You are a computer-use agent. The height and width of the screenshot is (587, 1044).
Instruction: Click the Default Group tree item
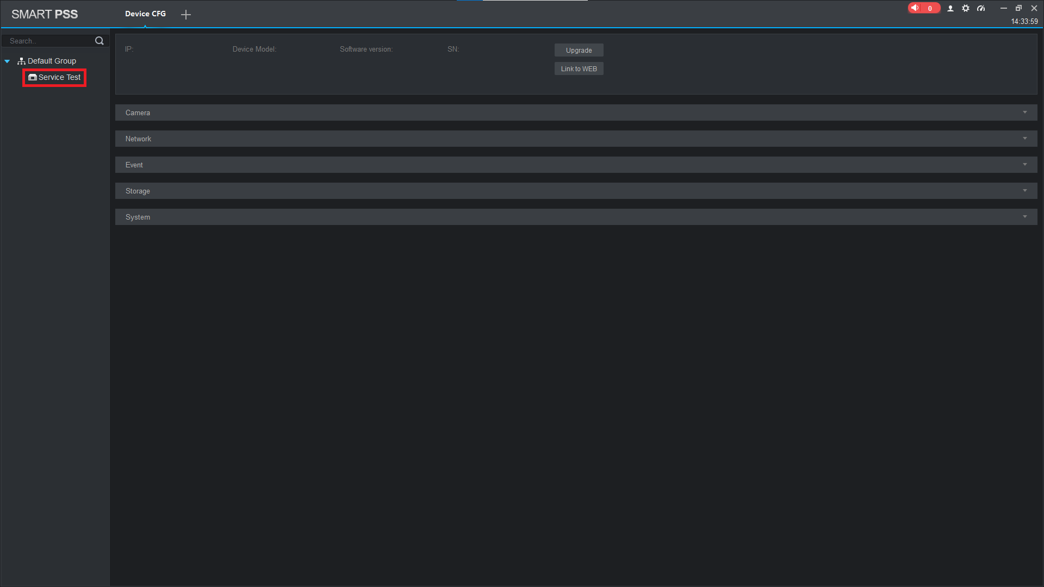(x=52, y=60)
